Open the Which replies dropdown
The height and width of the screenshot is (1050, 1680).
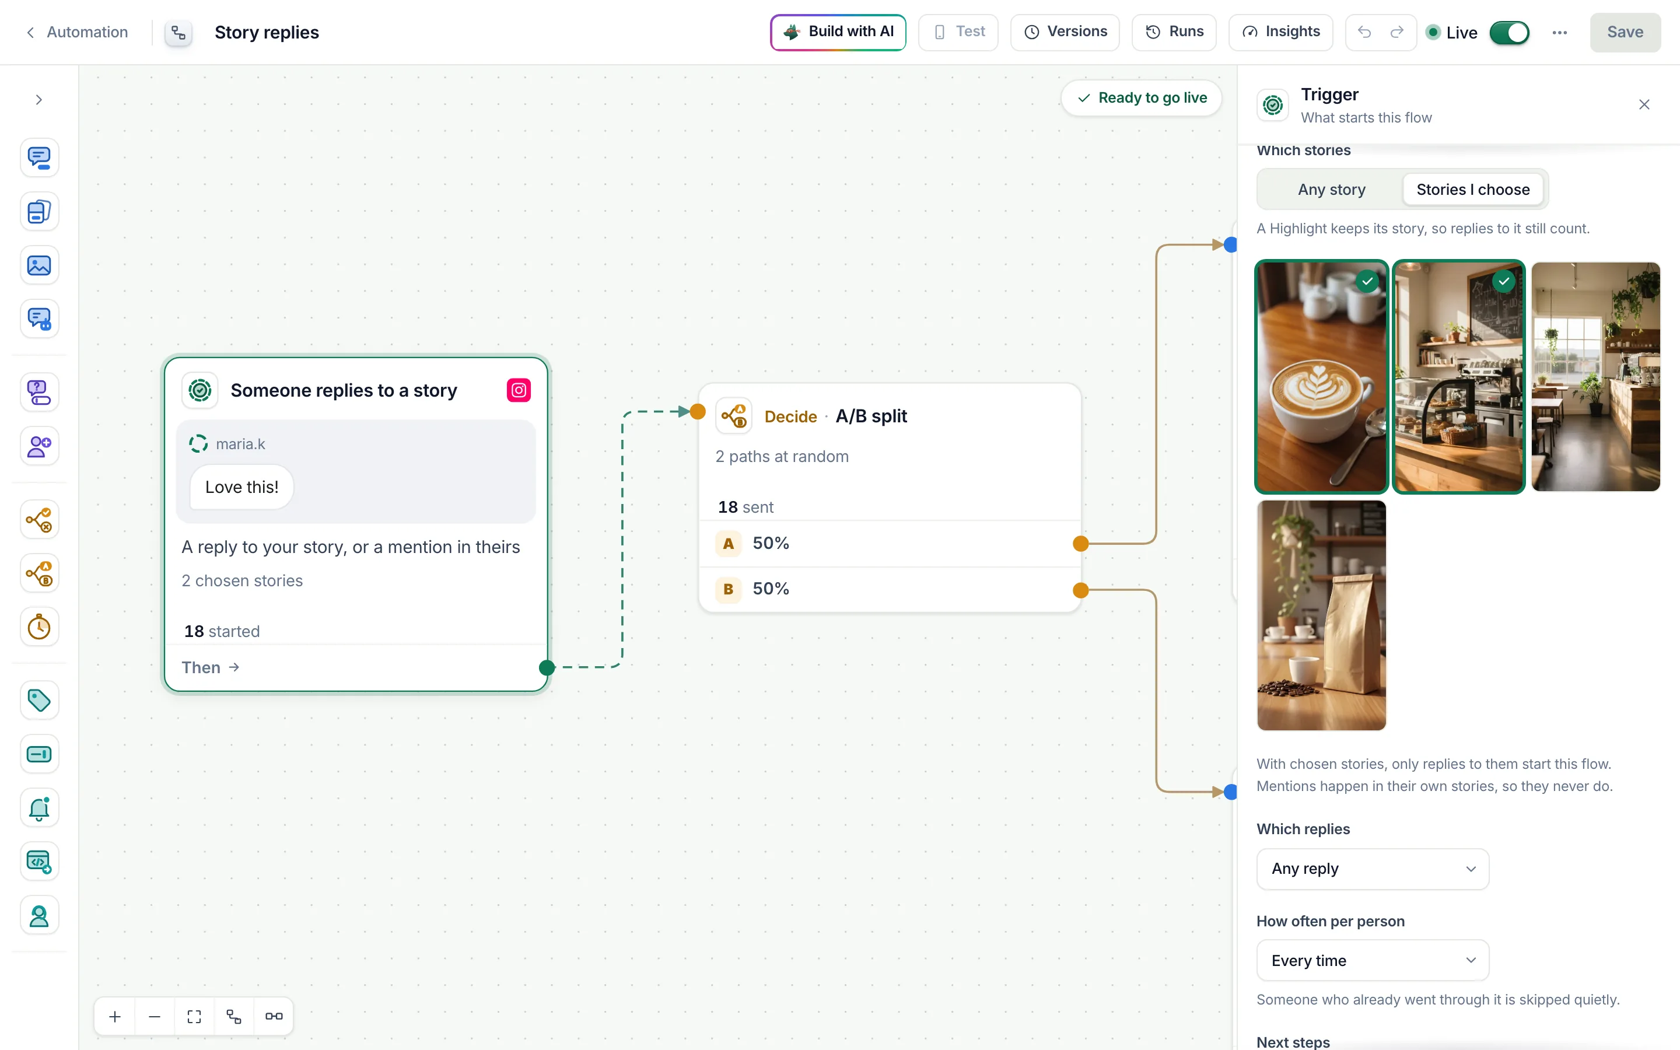pyautogui.click(x=1373, y=869)
